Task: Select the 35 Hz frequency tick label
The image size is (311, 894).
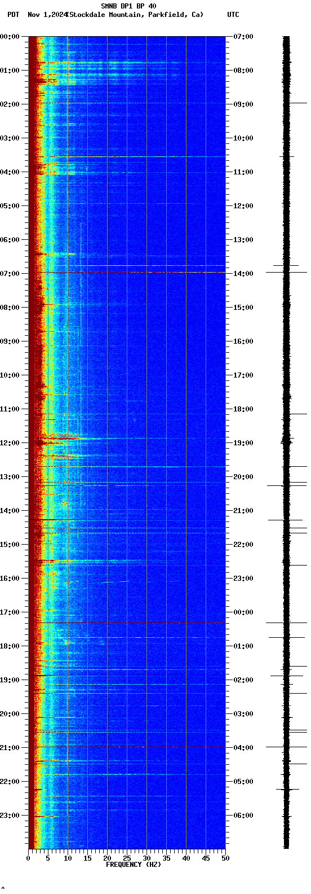Action: click(166, 858)
